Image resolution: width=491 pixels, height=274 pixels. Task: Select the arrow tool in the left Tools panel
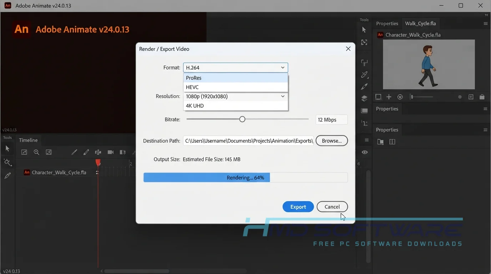pyautogui.click(x=7, y=148)
